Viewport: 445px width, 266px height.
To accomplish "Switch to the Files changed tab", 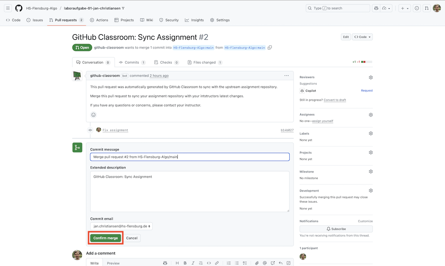I will (205, 62).
